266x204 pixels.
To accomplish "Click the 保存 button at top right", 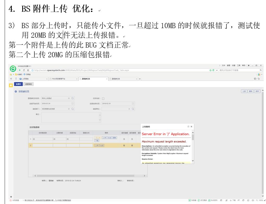I will coord(257,92).
